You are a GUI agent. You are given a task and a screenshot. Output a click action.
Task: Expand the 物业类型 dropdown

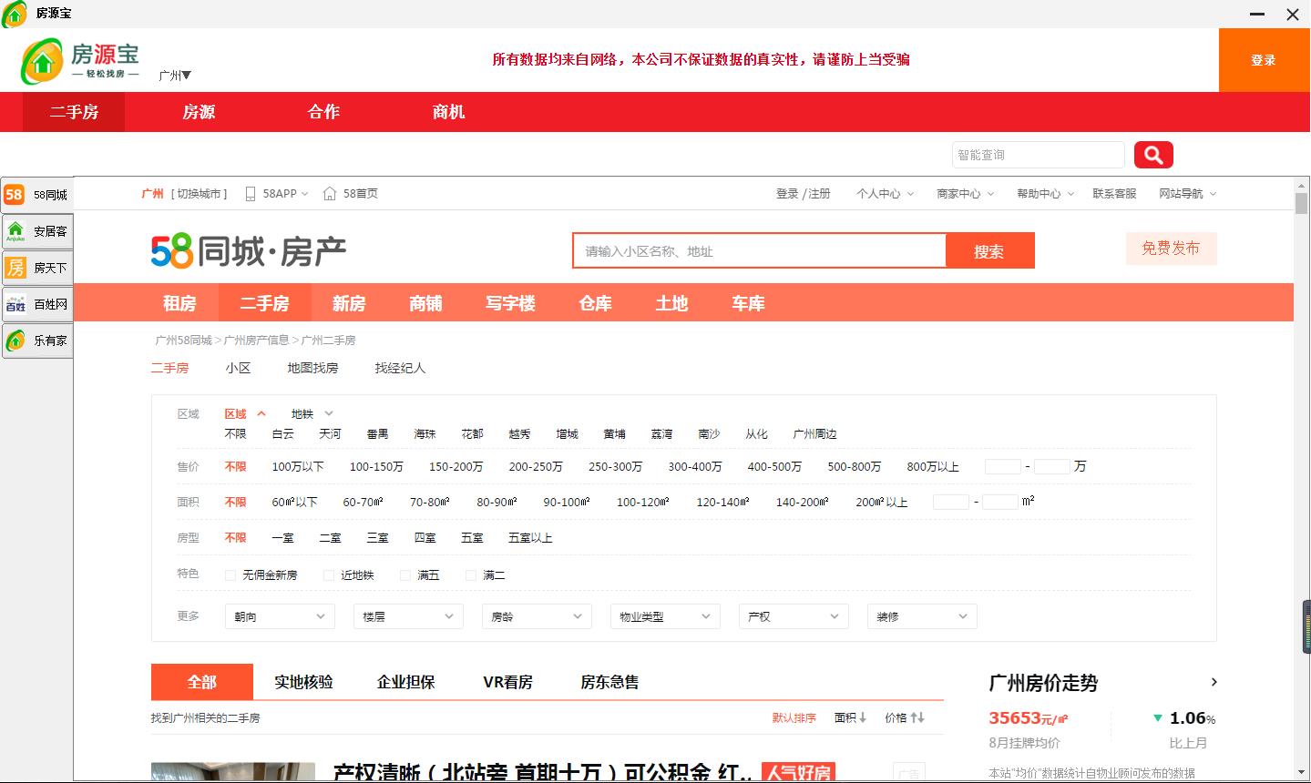pos(665,616)
